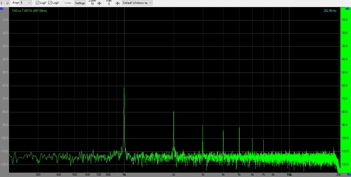Image resolution: width=351 pixels, height=177 pixels.
Task: Click the 5k frequency axis label
Action: point(239,175)
